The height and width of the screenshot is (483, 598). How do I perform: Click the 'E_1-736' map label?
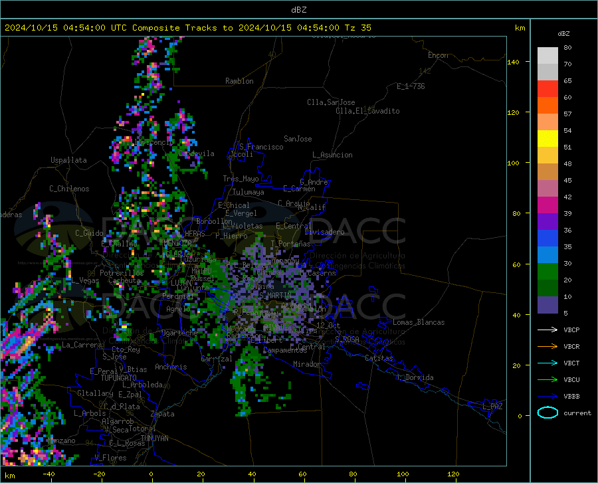click(411, 86)
